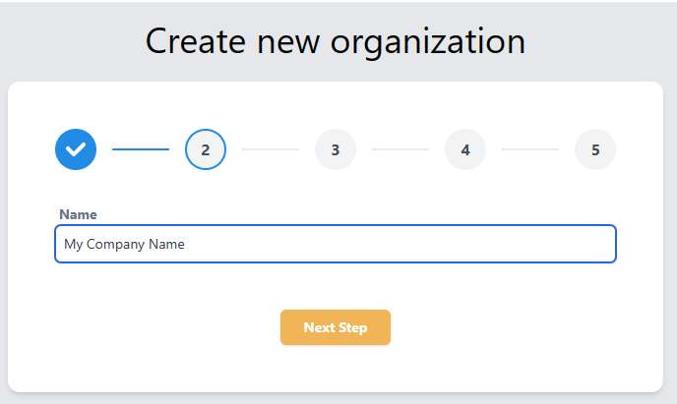Click the number 2 inside the outlined circle
Screen dimensions: 677x404
206,150
